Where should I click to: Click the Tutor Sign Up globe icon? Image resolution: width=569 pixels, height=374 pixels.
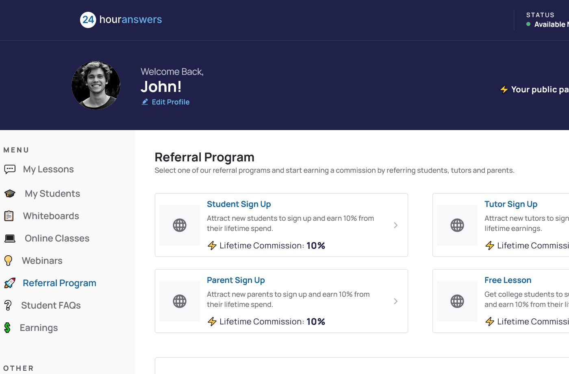pyautogui.click(x=457, y=225)
